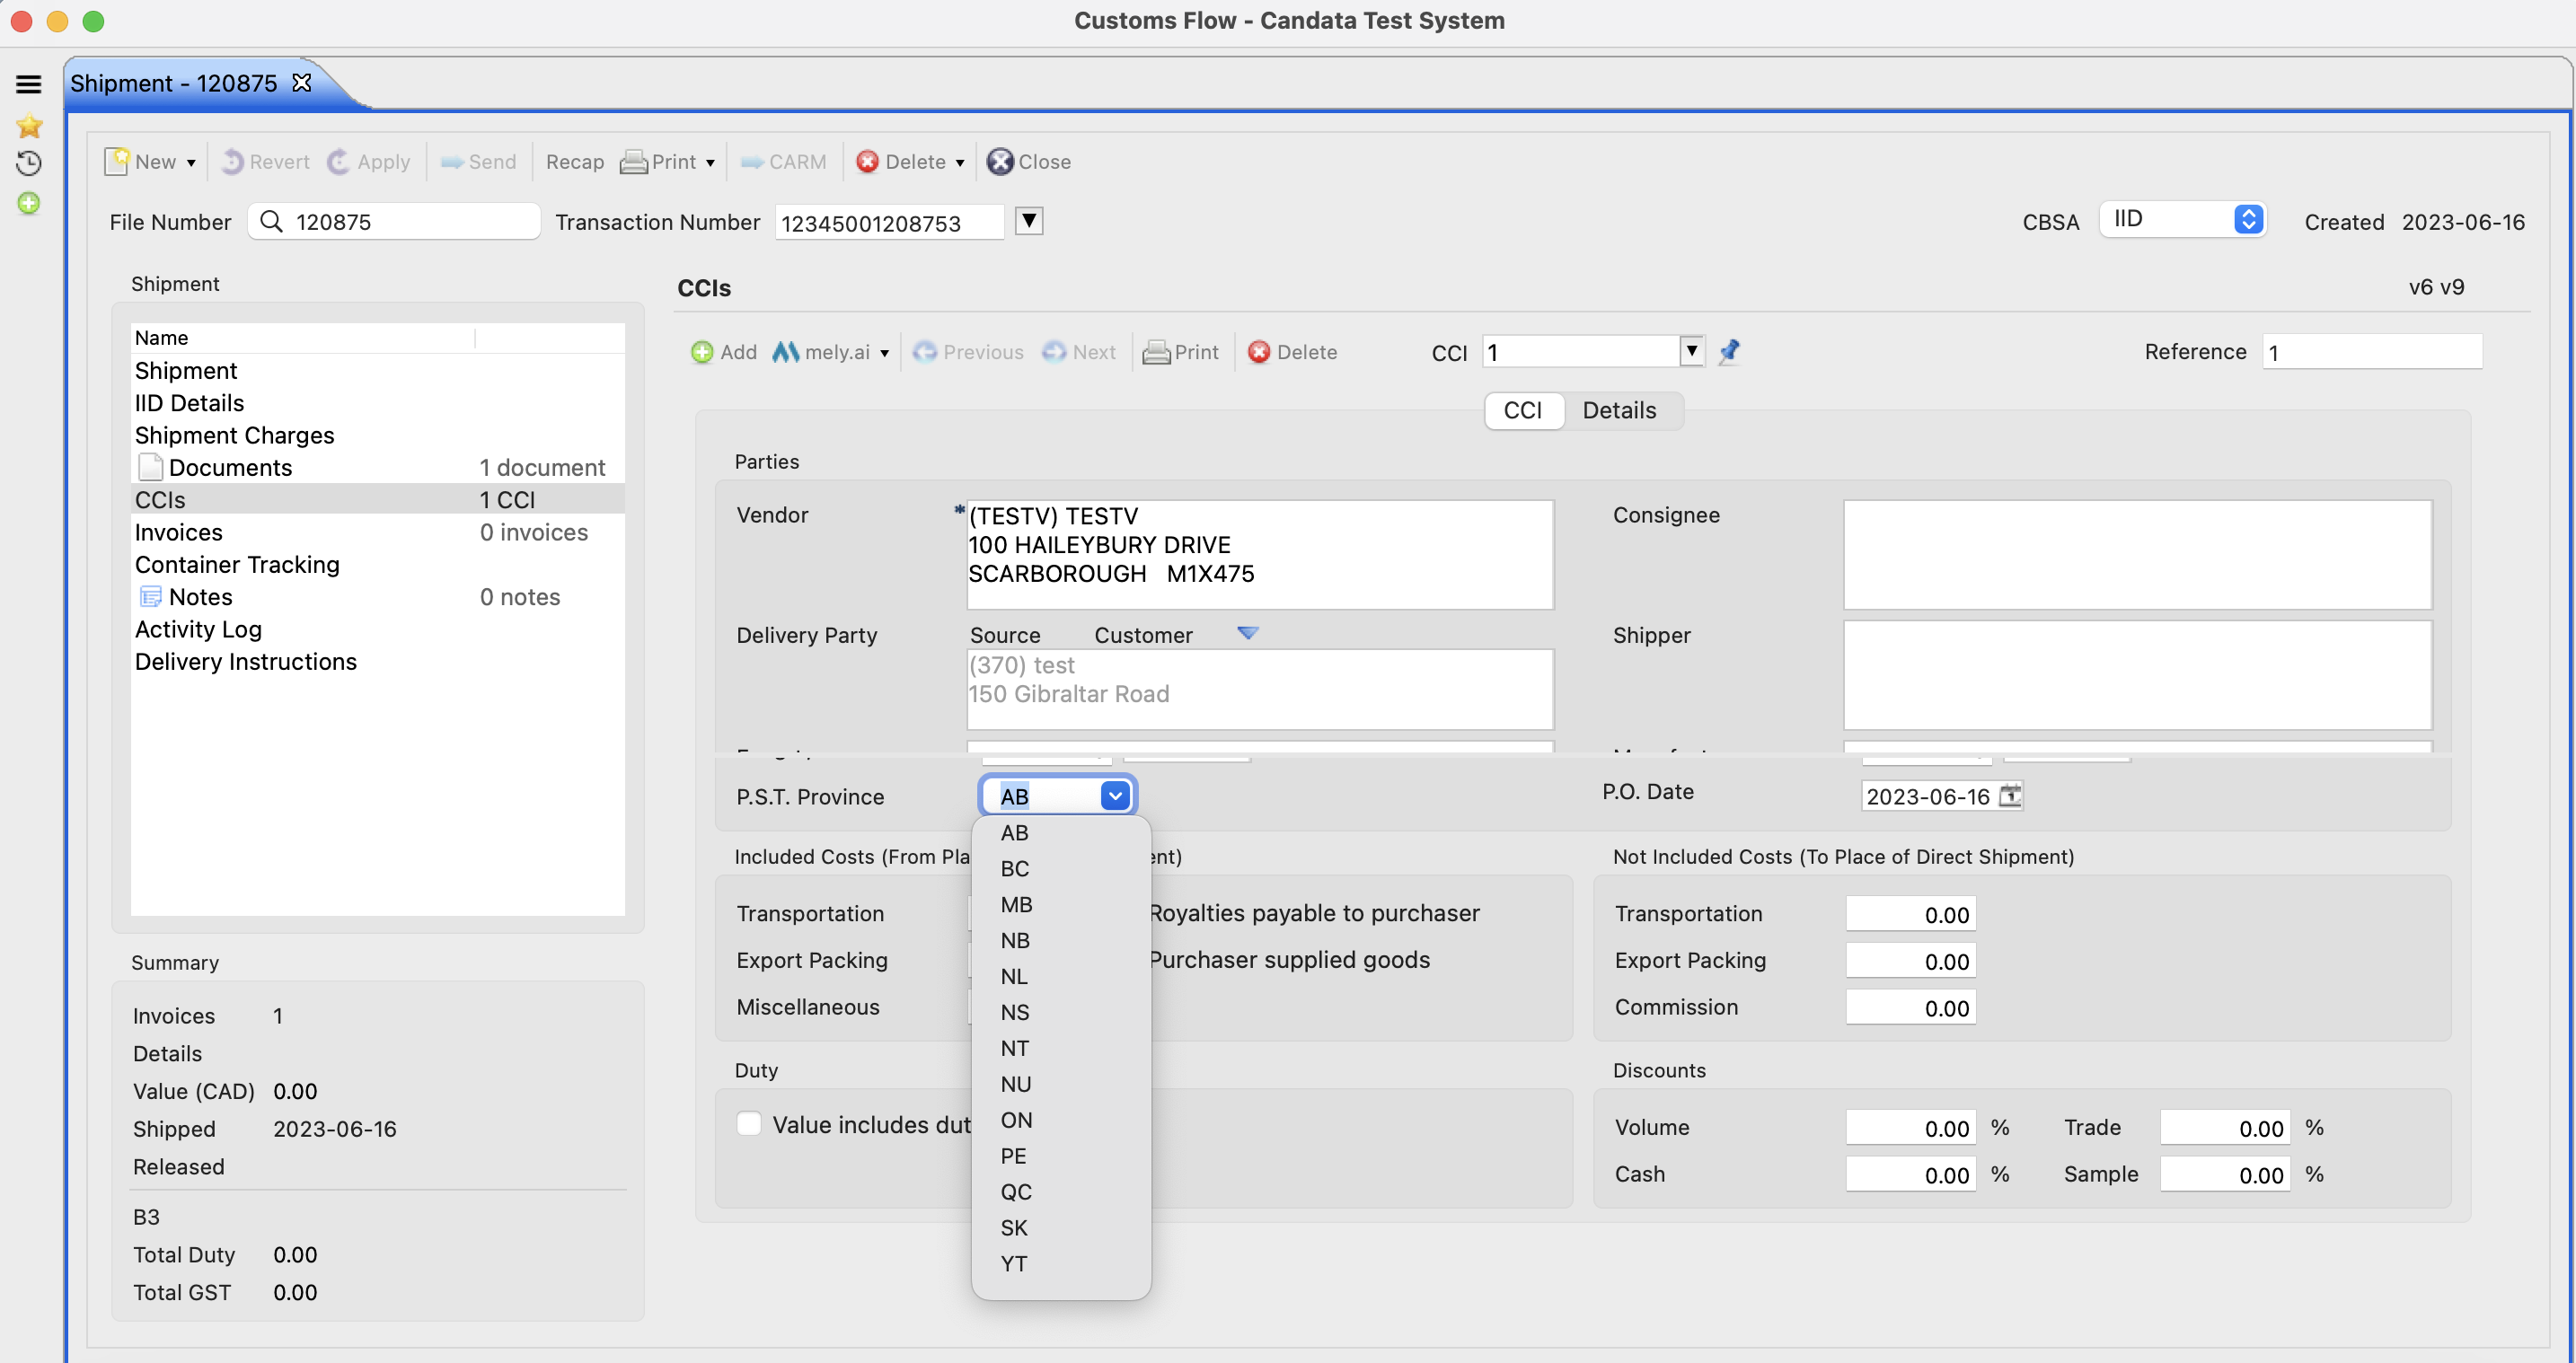Print the CCI with printer icon
This screenshot has width=2576, height=1363.
(x=1156, y=352)
